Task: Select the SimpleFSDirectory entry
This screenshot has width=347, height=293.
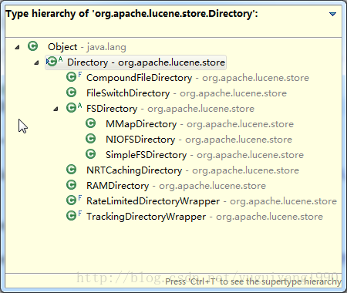Action: [204, 155]
